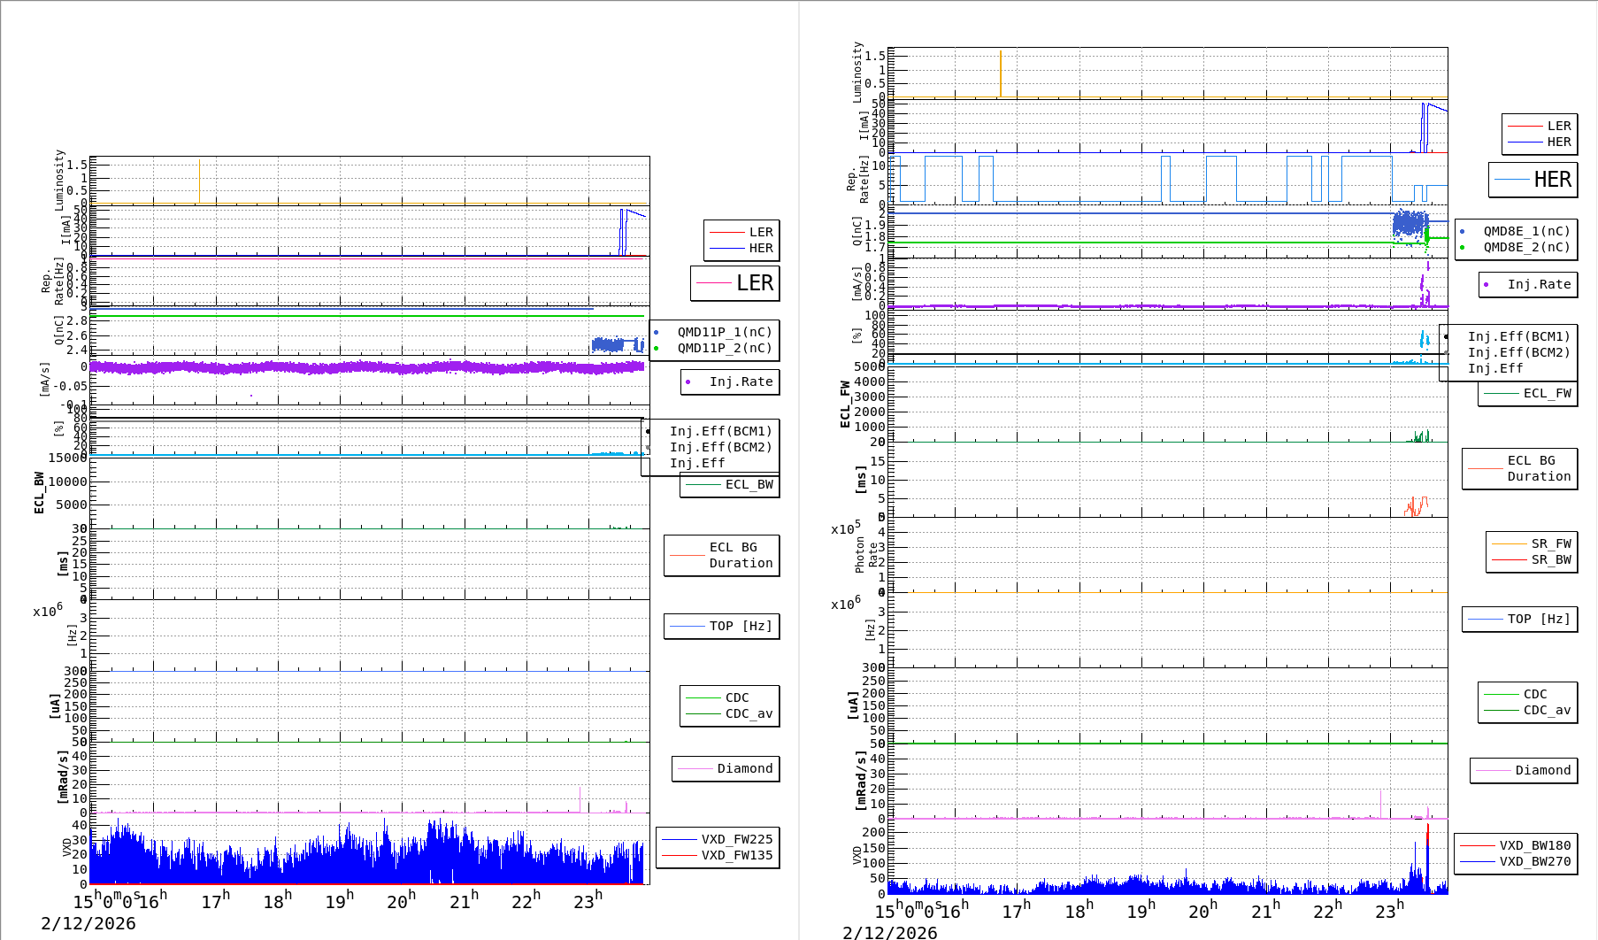1598x940 pixels.
Task: Click the purple Inj.Rate marker in right plot legend
Action: [x=1487, y=285]
